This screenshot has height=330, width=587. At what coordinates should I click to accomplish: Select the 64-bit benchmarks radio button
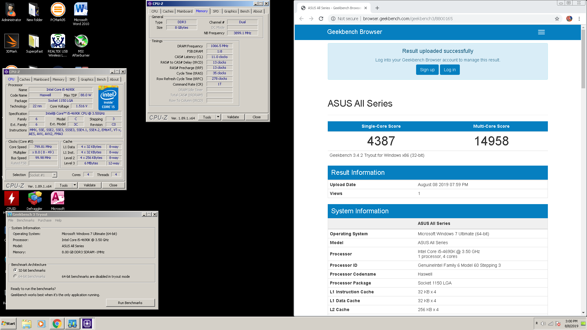(15, 276)
